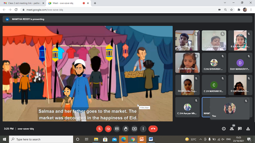This screenshot has width=255, height=143.
Task: Leave the call with red hang-up button
Action: 153,129
